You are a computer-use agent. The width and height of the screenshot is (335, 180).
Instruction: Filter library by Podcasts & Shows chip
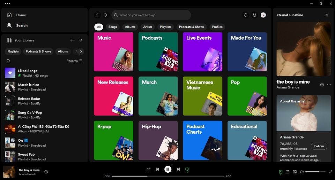click(38, 52)
